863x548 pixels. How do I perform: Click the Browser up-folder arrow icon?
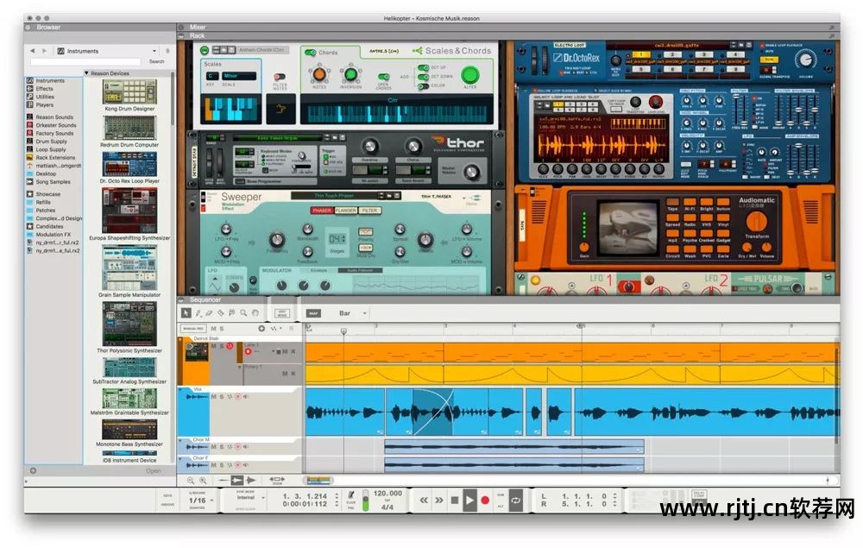[x=167, y=51]
